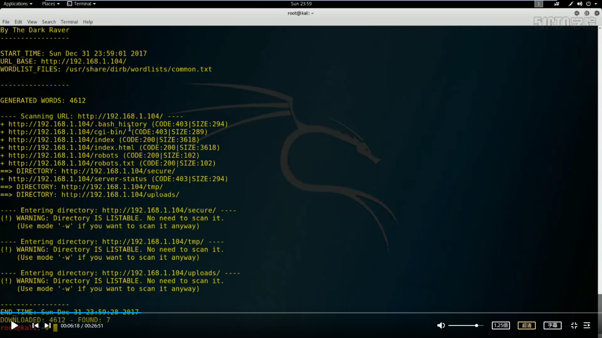This screenshot has height=338, width=602.
Task: Click the server-status URL line
Action: [114, 179]
